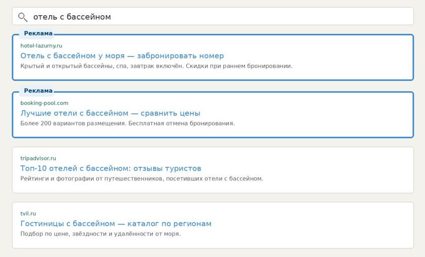
Task: Click the 'Реклама' label on booking-pool ad
Action: pos(38,91)
